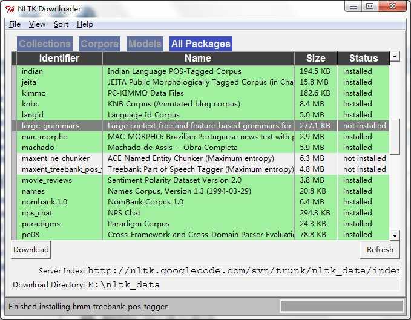Click 'Machado de Assis -- Obra Completa'
Viewport: 411px width, 320px height.
(x=173, y=148)
